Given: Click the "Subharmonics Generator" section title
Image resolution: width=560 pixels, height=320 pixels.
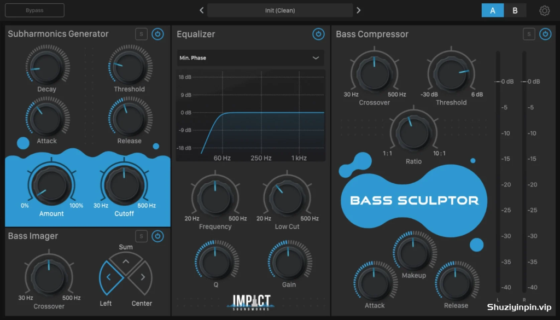Looking at the screenshot, I should 58,33.
